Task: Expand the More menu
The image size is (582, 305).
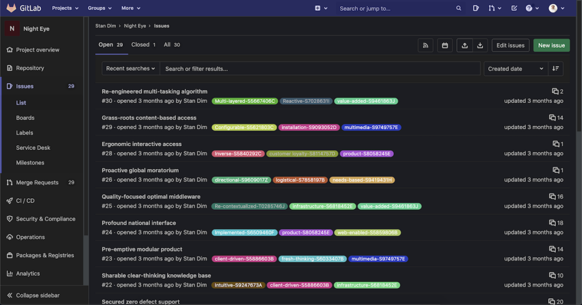Action: [x=131, y=8]
